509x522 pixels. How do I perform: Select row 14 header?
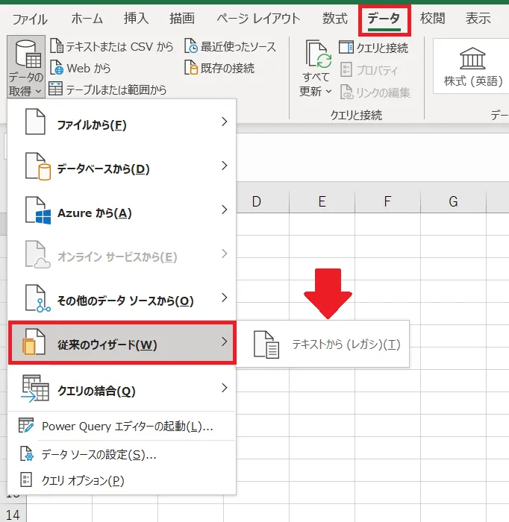click(13, 515)
